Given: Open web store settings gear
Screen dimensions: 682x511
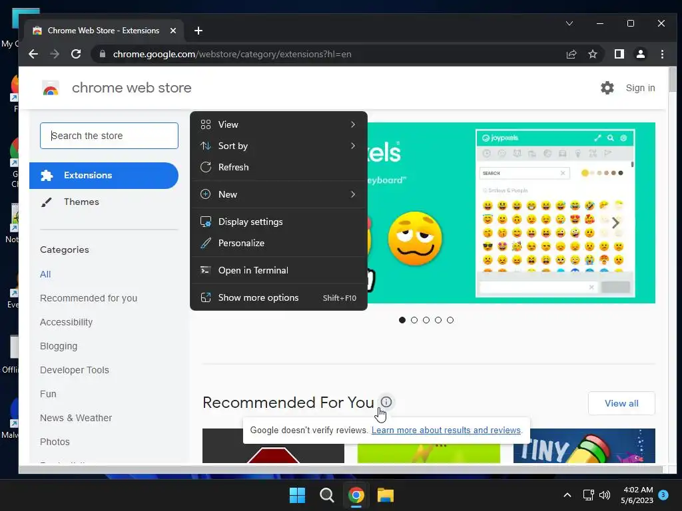Looking at the screenshot, I should click(x=607, y=88).
